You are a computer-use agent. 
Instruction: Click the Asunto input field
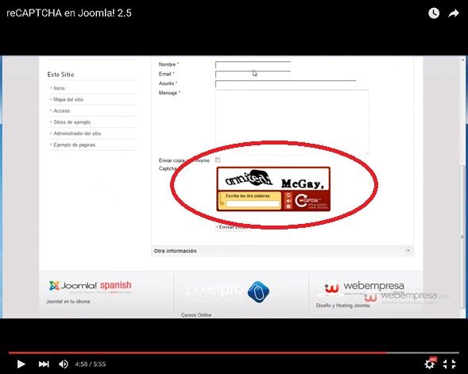coord(286,84)
